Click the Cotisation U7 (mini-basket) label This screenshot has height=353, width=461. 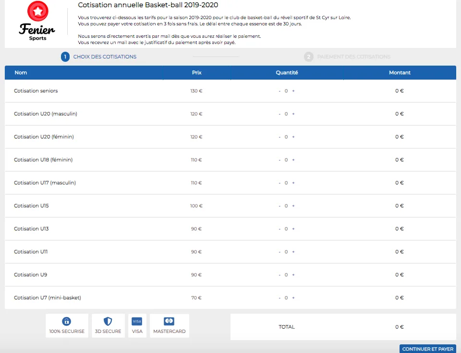48,297
